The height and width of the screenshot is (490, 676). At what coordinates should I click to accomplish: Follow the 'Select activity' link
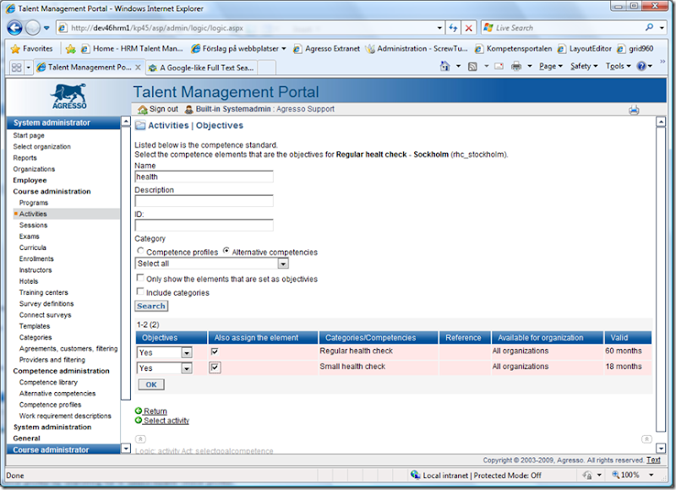[166, 420]
